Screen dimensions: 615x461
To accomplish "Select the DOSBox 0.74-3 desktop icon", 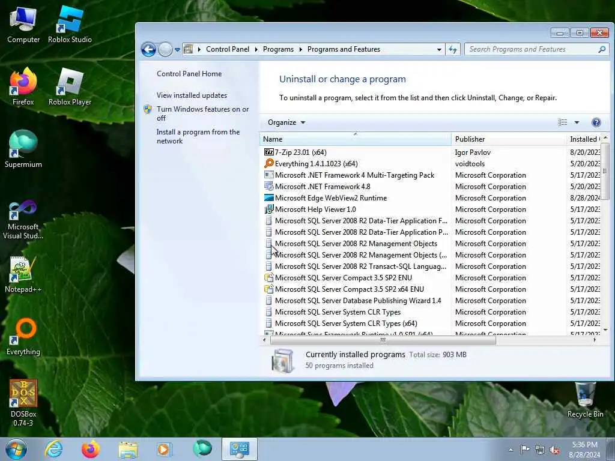I will coord(23,403).
